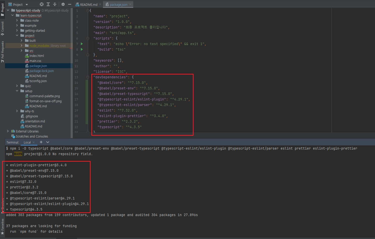The image size is (375, 239).
Task: Add a new terminal session with plus icon
Action: (x=41, y=142)
